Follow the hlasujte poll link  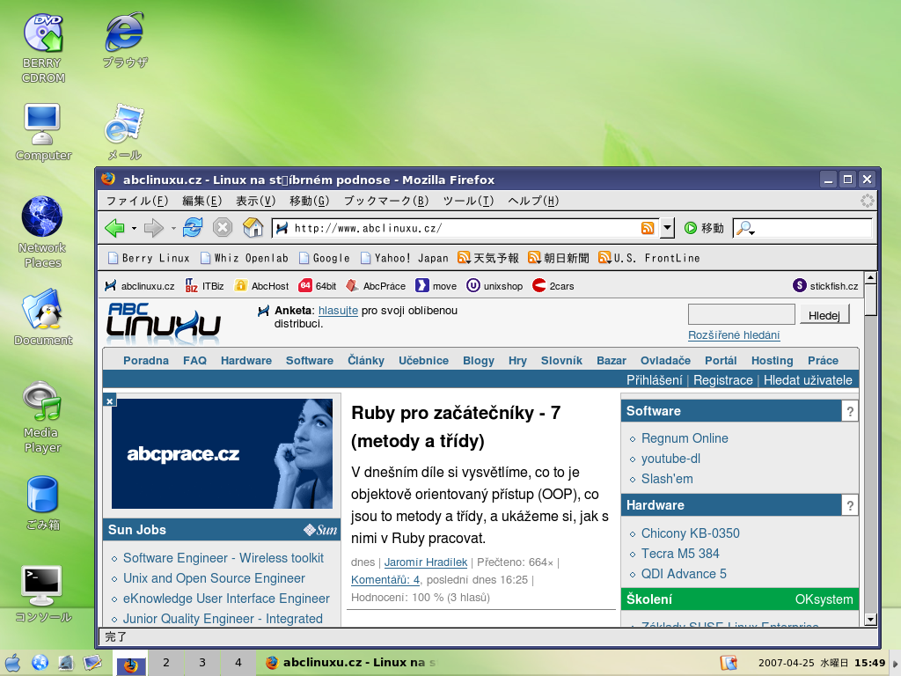pyautogui.click(x=338, y=311)
